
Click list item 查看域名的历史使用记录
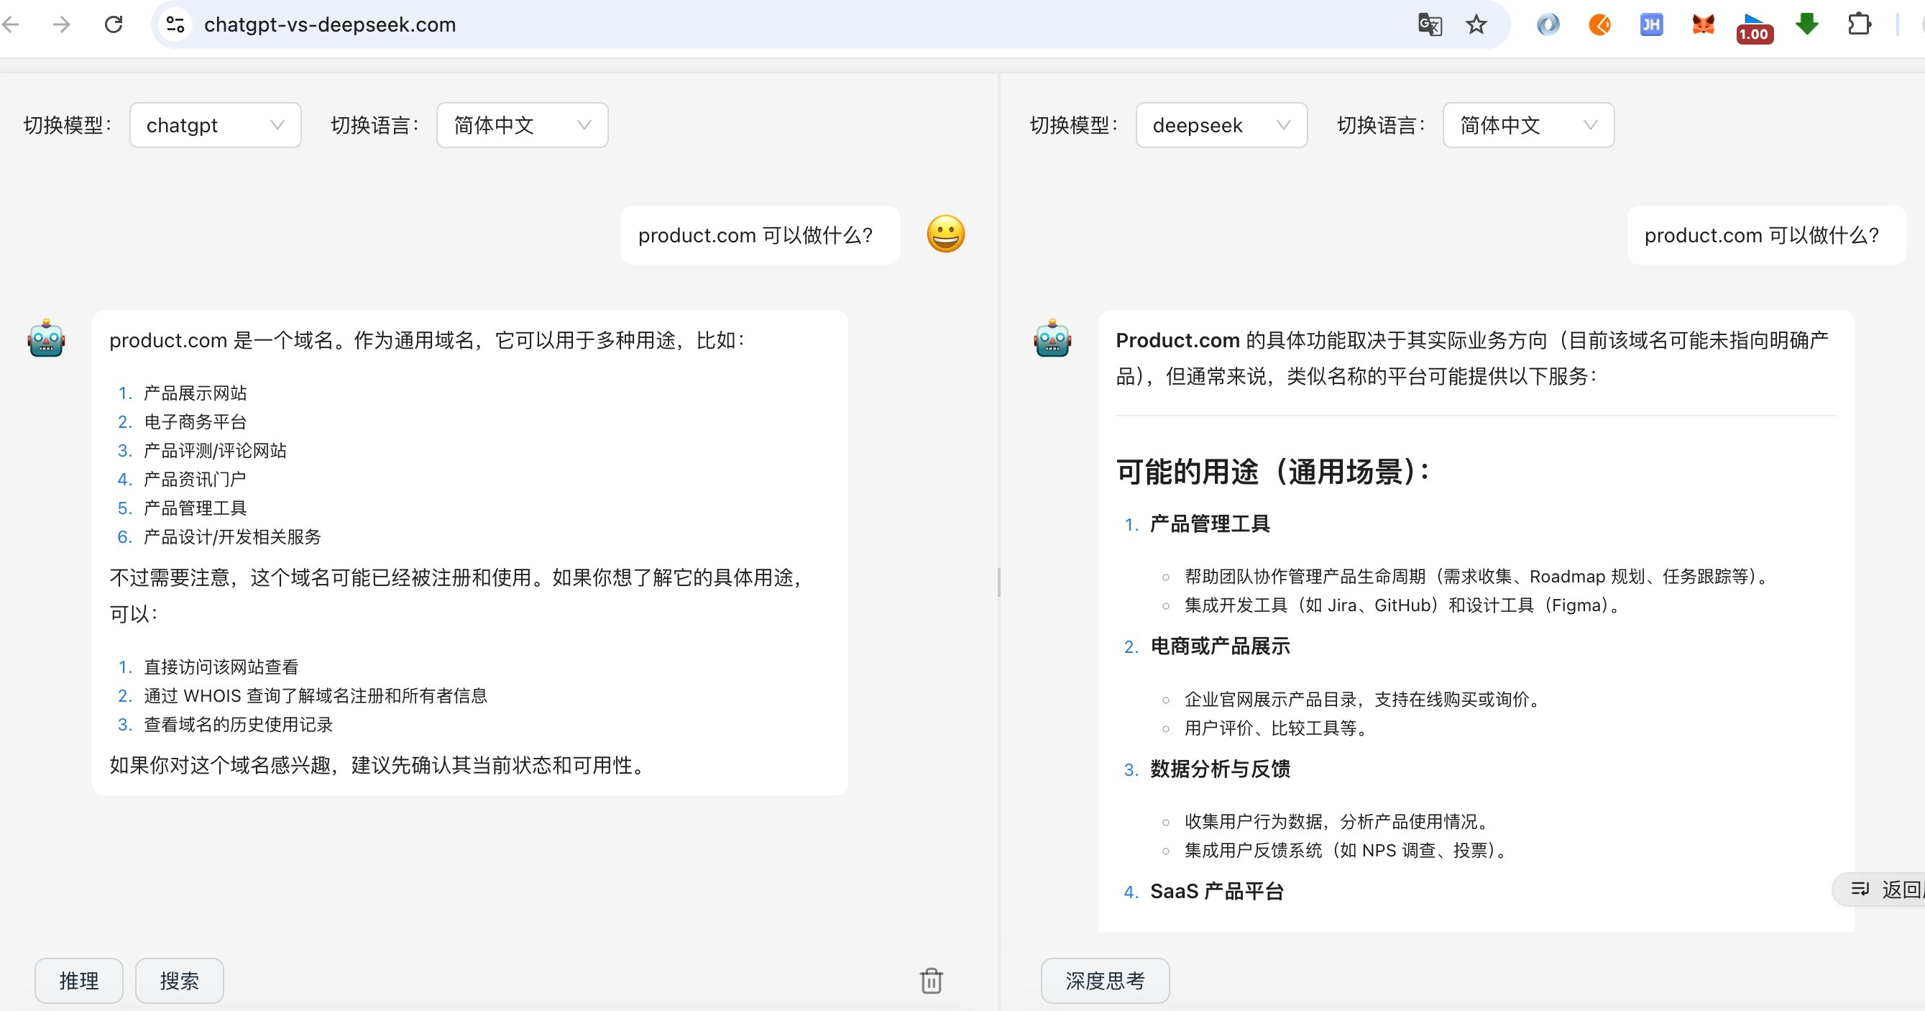pos(239,724)
